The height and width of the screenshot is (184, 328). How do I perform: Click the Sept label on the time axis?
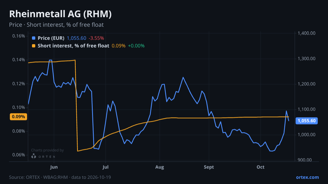point(209,167)
